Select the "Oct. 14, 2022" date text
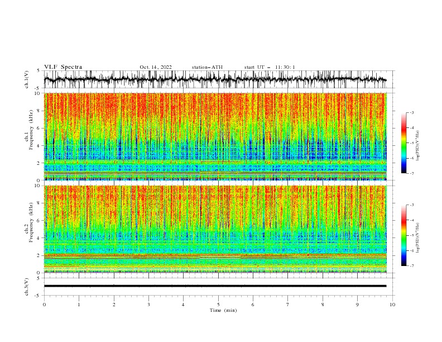 (x=156, y=67)
